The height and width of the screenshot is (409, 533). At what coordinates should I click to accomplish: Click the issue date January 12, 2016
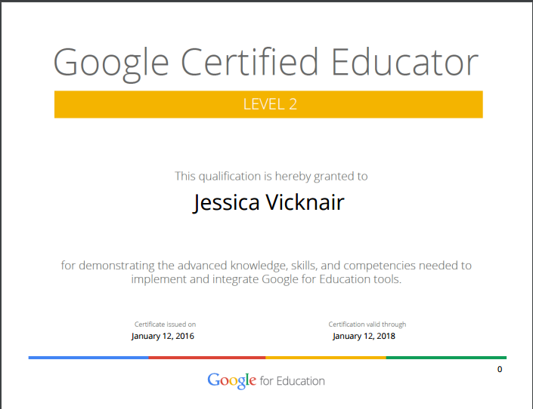(x=163, y=336)
